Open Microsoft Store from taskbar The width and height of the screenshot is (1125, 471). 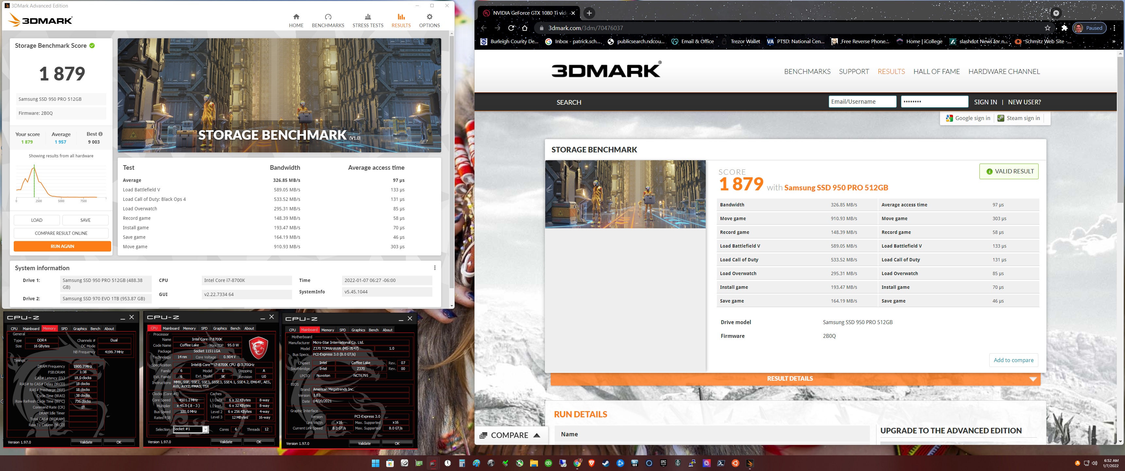389,463
